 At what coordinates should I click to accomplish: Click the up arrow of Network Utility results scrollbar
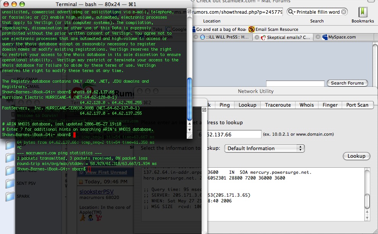[367, 212]
